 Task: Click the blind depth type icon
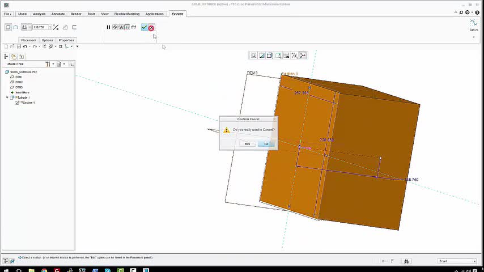[24, 27]
